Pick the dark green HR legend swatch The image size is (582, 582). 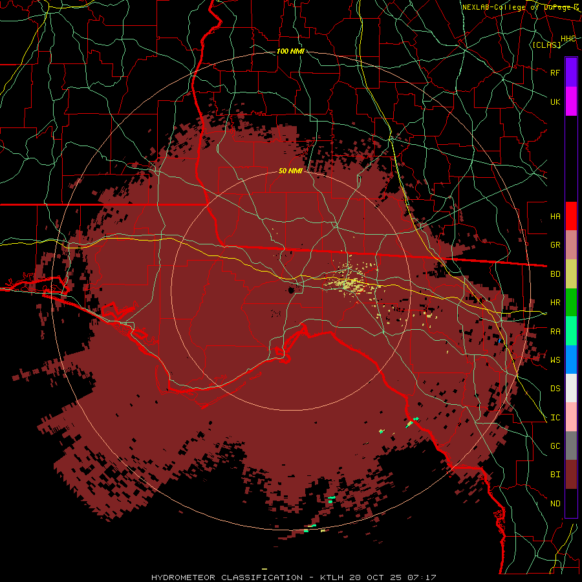pos(571,303)
